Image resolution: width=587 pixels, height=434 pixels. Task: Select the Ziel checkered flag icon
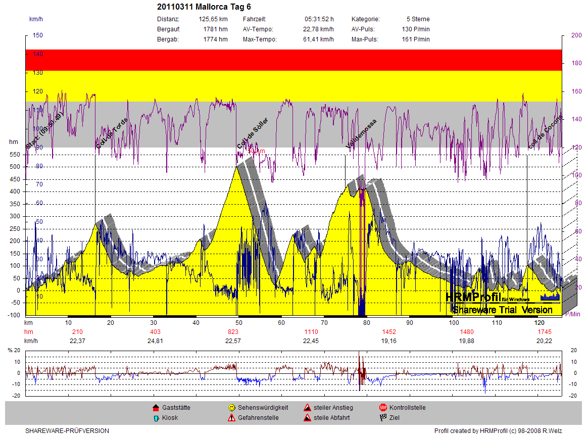point(383,418)
